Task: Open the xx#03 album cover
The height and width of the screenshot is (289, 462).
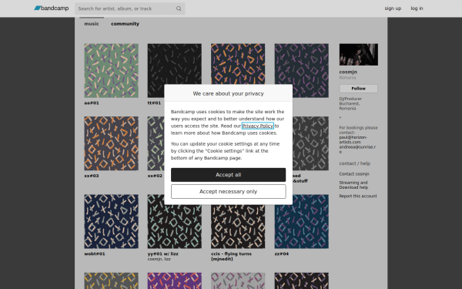Action: pos(111,143)
